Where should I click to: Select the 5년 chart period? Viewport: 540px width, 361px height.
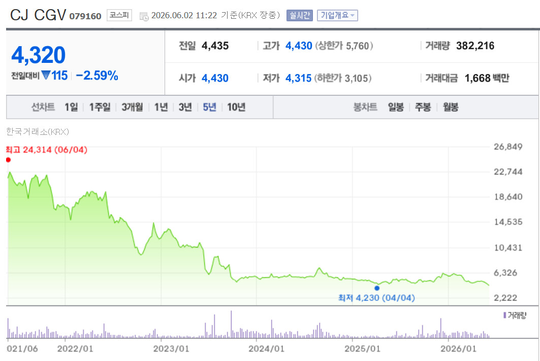click(x=209, y=107)
